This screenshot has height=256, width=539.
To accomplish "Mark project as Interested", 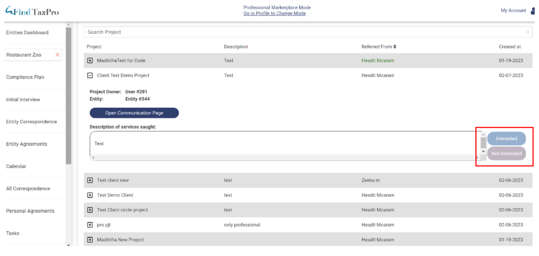I will pyautogui.click(x=506, y=139).
